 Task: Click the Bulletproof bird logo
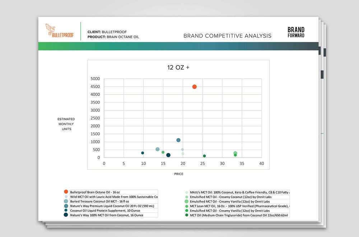point(60,31)
